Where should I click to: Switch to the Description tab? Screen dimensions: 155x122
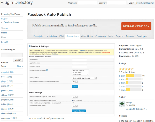pyautogui.click(x=39, y=36)
